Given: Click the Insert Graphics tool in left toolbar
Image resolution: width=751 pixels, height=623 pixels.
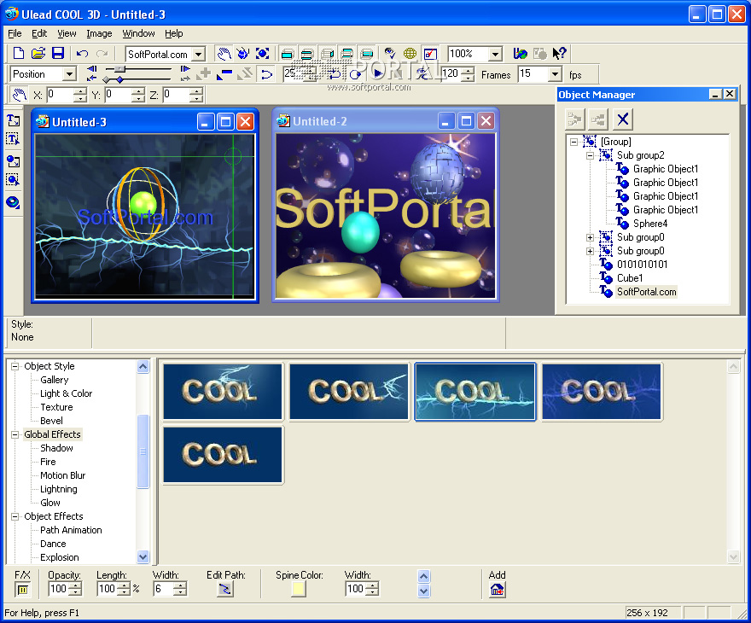Looking at the screenshot, I should tap(13, 161).
